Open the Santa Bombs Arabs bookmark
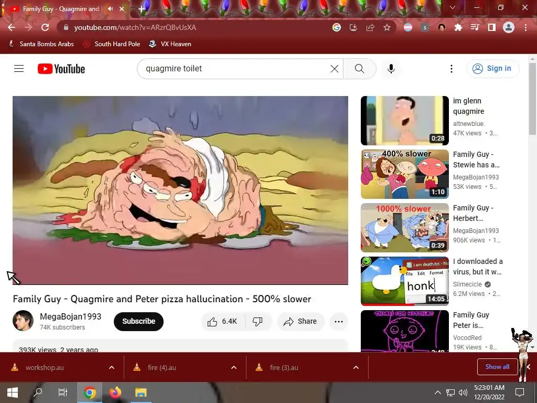Viewport: 537px width, 403px height. pos(41,44)
